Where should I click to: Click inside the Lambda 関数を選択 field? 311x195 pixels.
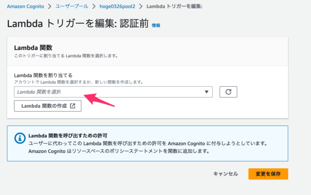[x=113, y=92]
